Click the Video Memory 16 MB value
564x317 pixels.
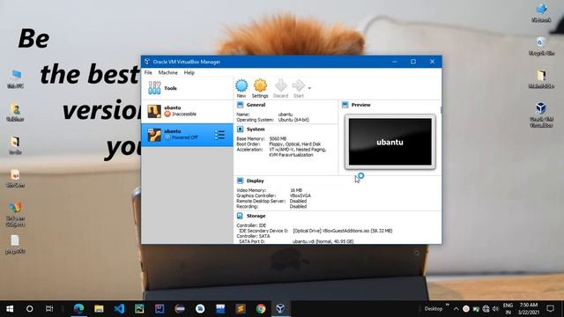[x=296, y=190]
